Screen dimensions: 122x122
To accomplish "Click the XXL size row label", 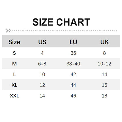I will 14,96.
